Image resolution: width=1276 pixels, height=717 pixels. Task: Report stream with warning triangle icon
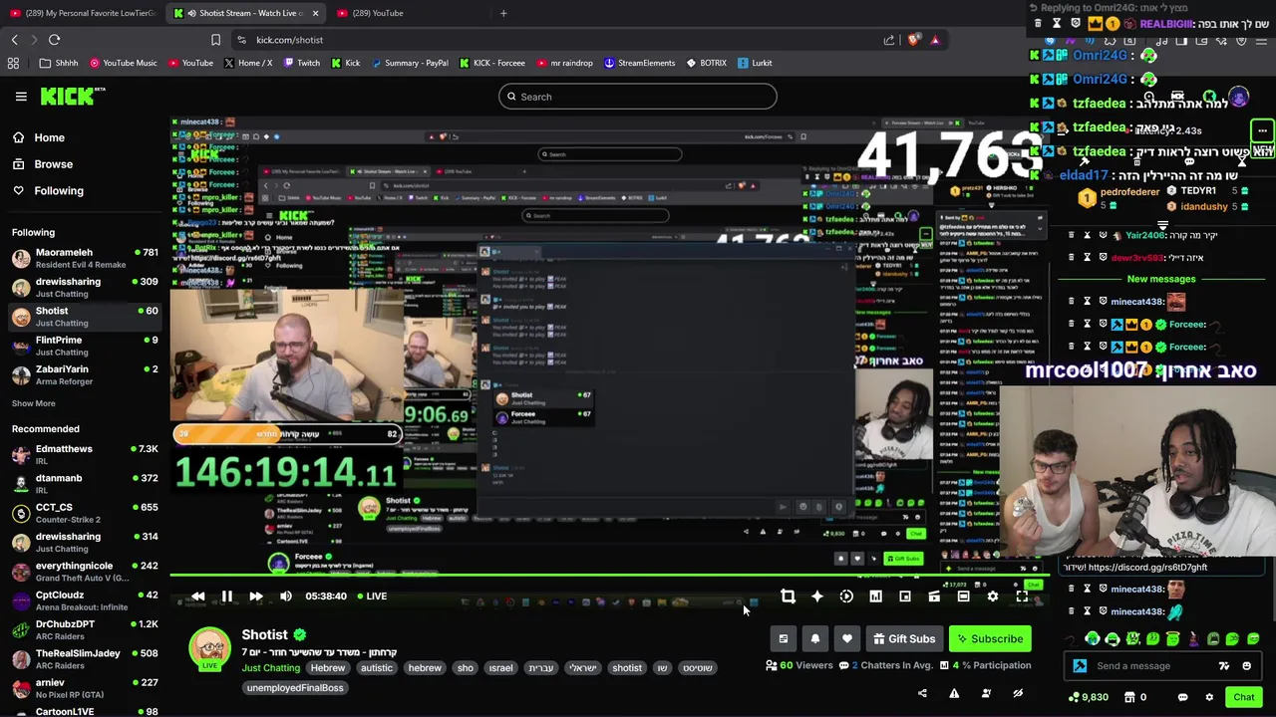pyautogui.click(x=954, y=693)
